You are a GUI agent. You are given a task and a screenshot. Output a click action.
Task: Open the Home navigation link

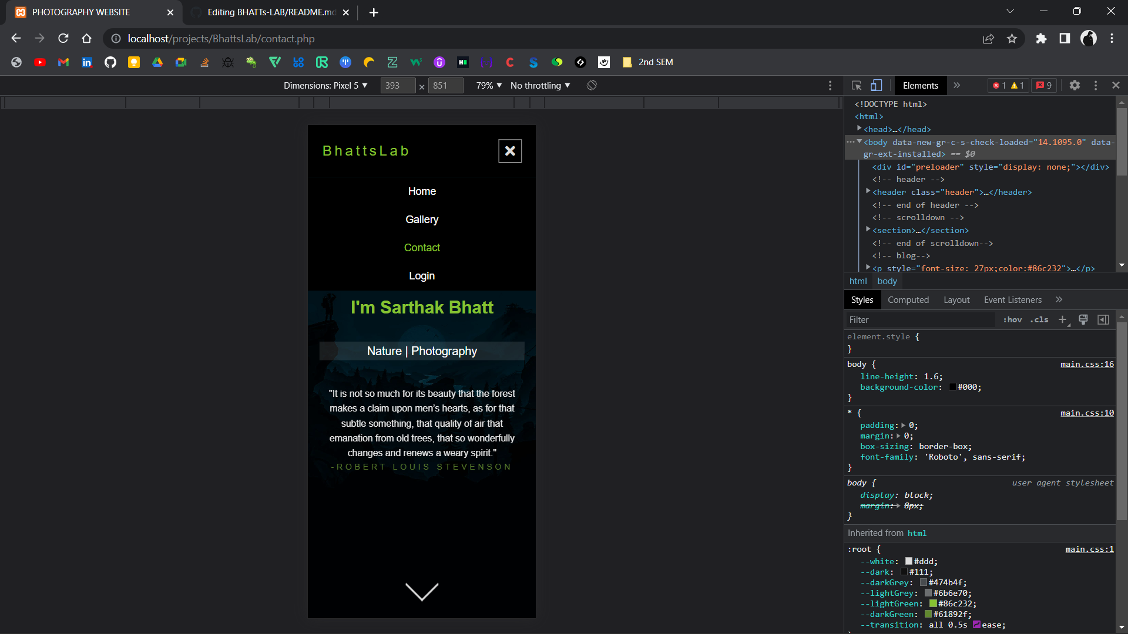422,191
